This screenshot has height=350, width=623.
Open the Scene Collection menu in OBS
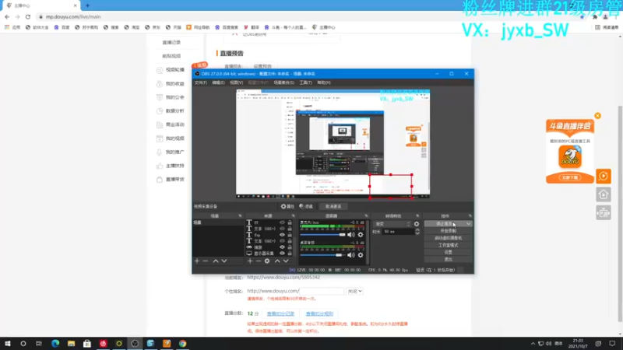pyautogui.click(x=283, y=82)
